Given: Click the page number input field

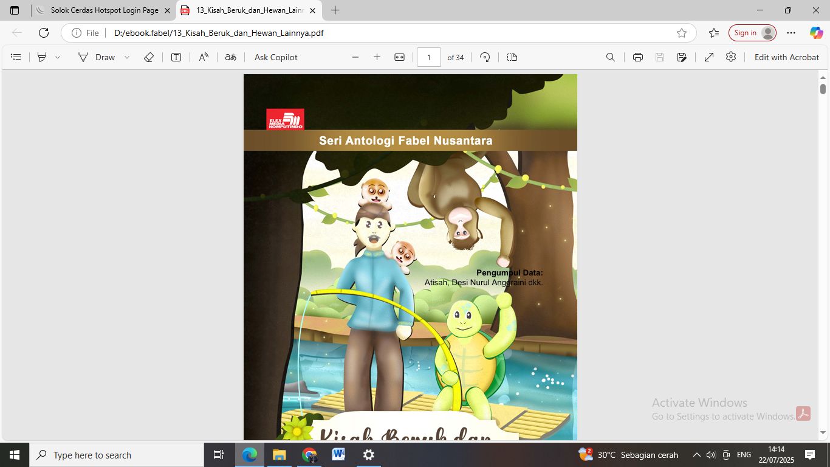Looking at the screenshot, I should [x=429, y=57].
